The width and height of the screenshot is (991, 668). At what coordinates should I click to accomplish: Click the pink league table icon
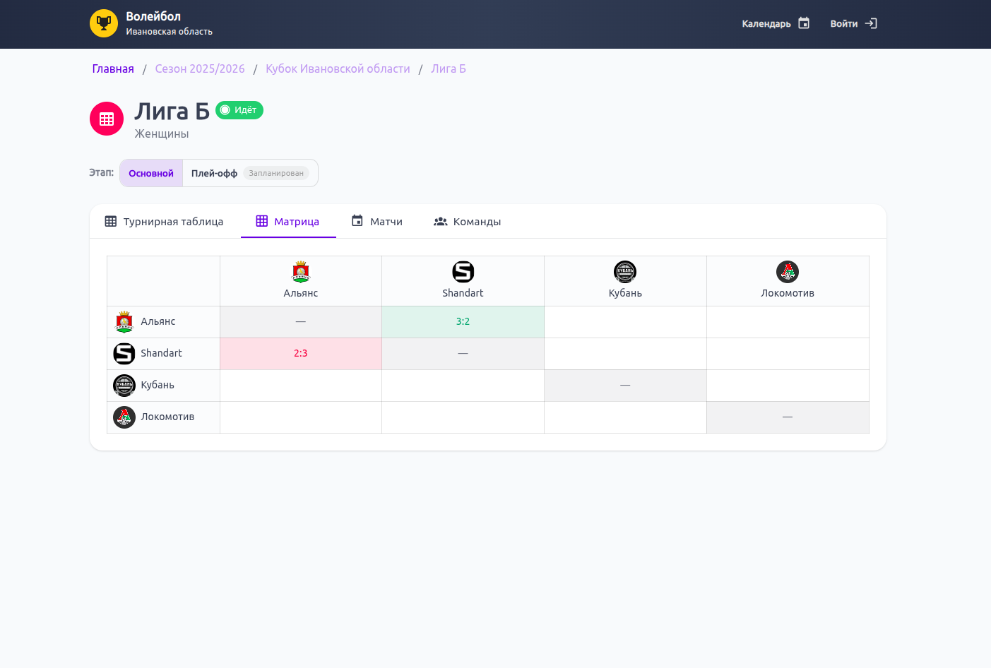point(107,119)
